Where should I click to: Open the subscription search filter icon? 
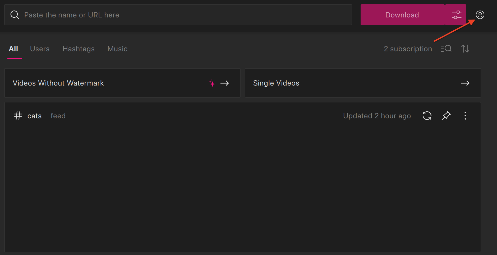click(x=446, y=49)
